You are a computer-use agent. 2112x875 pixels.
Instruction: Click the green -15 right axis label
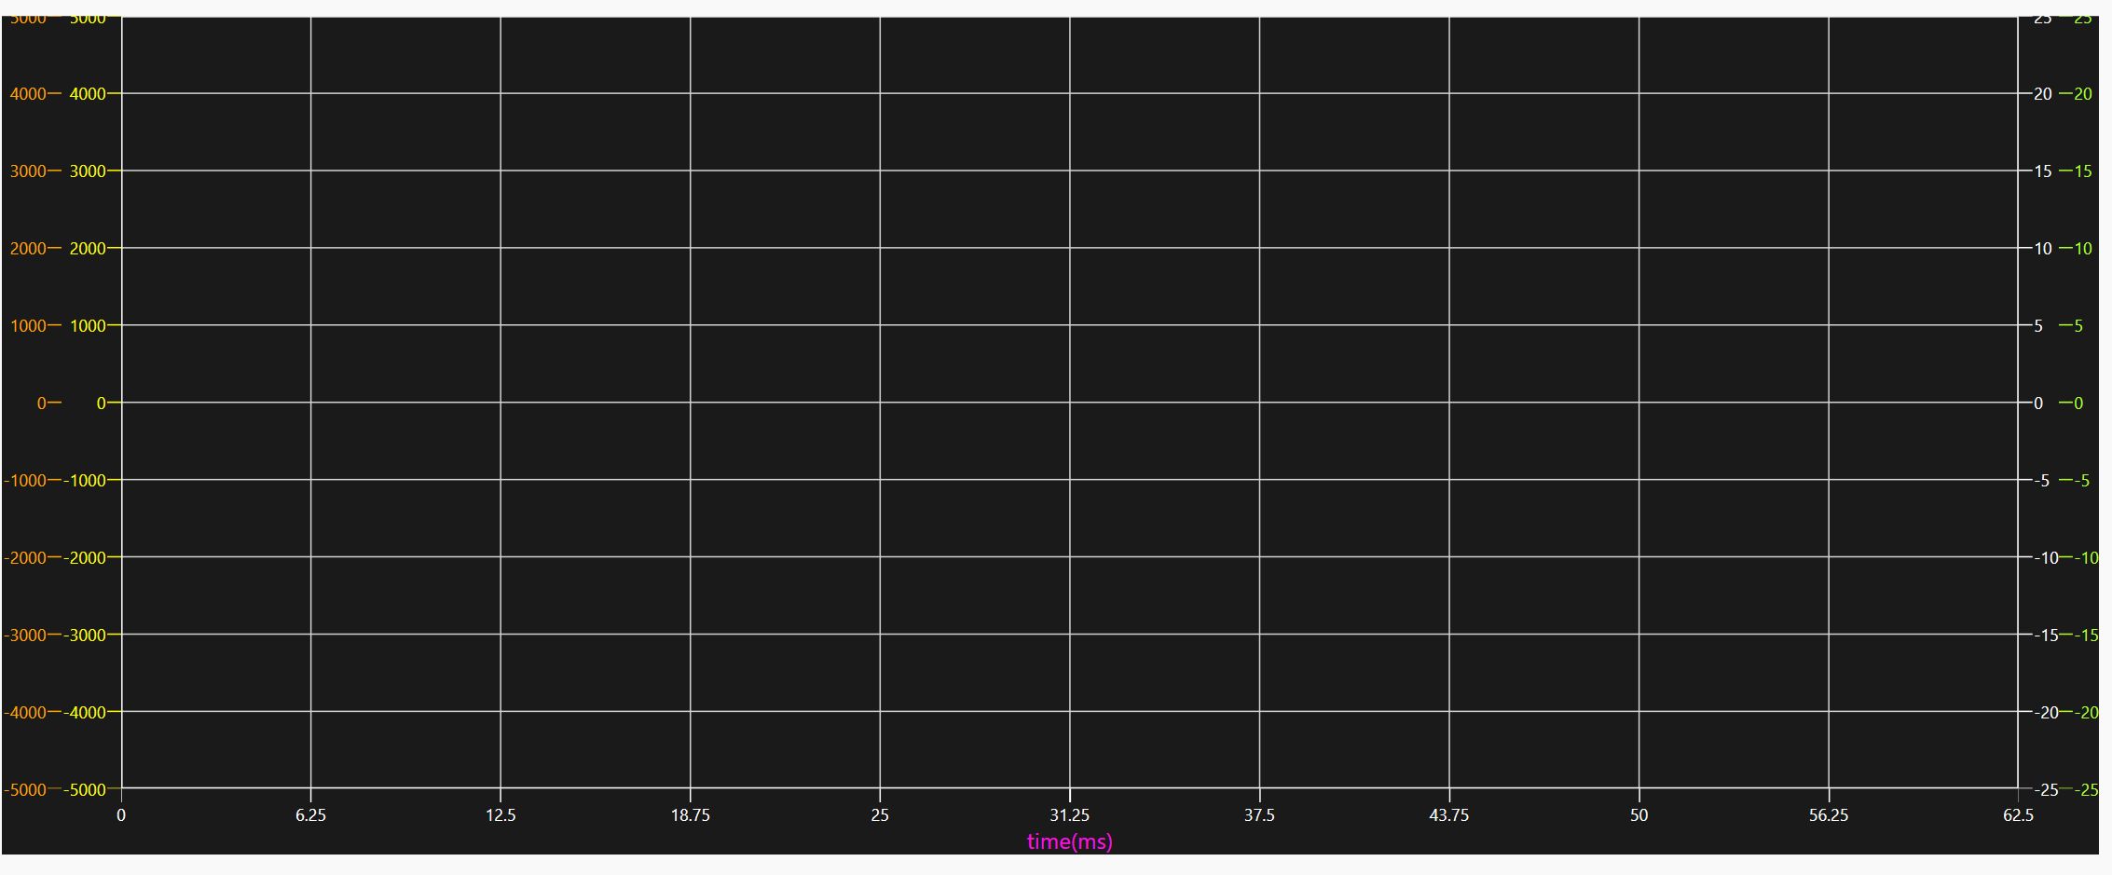[x=2087, y=636]
